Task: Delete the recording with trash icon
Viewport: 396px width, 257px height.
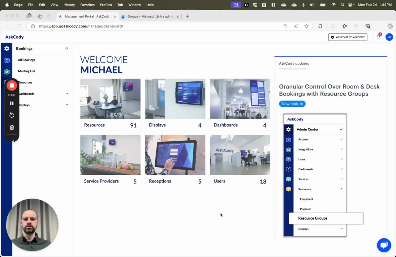Action: pos(12,127)
